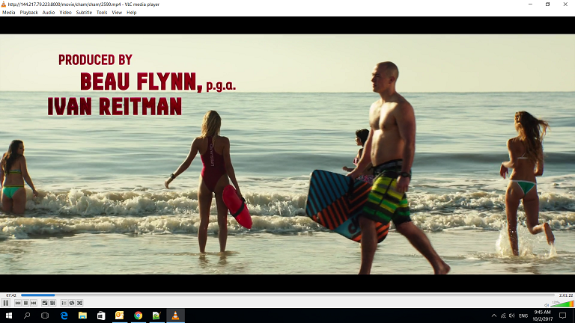Viewport: 575px width, 323px height.
Task: Mute audio via VLC speaker icon
Action: [x=547, y=305]
